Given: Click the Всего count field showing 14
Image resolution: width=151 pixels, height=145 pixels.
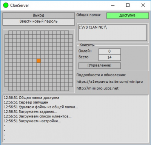Looking at the screenshot, I should tap(109, 57).
